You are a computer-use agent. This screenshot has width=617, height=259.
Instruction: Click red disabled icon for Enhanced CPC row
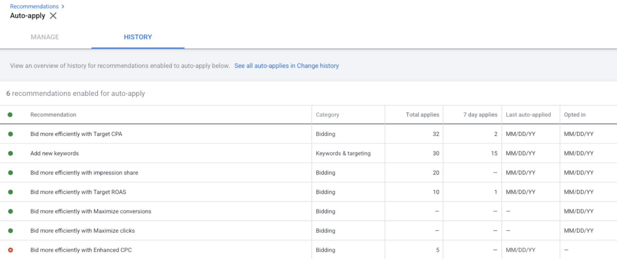point(10,250)
